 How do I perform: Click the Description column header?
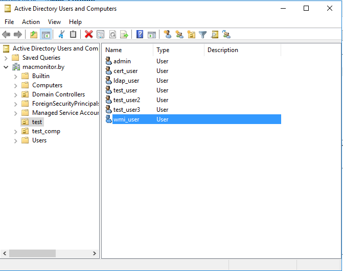point(223,50)
